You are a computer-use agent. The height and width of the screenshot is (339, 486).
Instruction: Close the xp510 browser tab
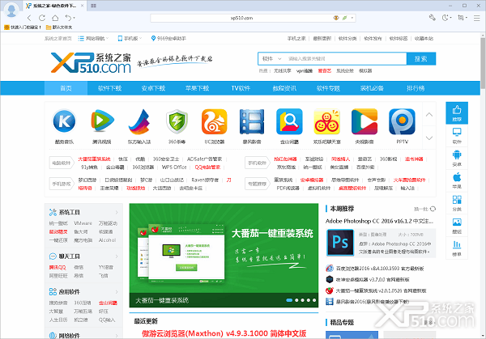pos(82,6)
